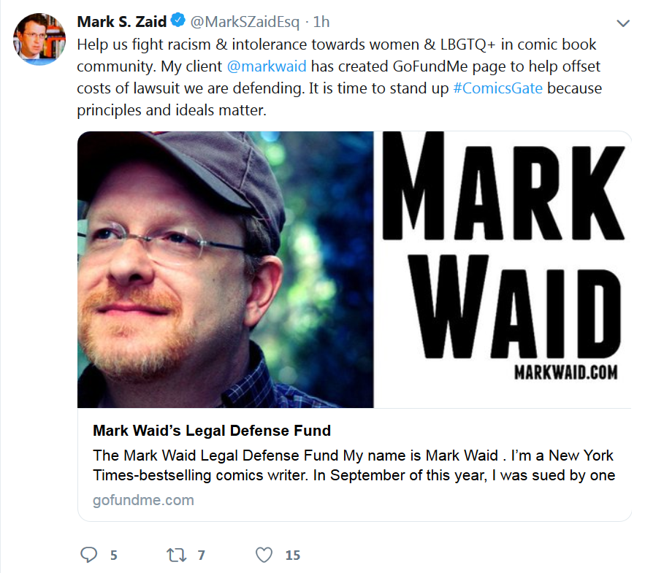This screenshot has height=573, width=645.
Task: Click the @MarkSZaidEsq handle
Action: [x=245, y=22]
